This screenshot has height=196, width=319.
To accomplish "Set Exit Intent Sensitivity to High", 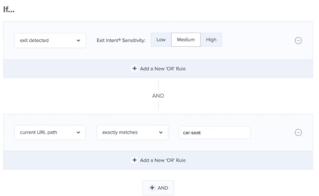I will [211, 40].
